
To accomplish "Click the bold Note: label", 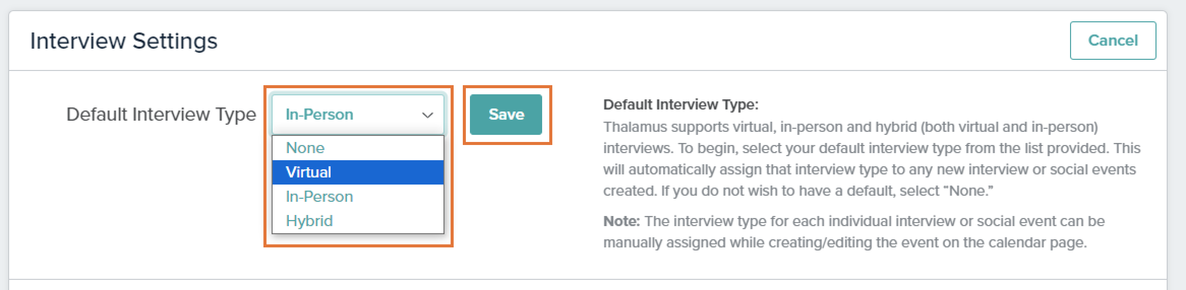I will 621,222.
